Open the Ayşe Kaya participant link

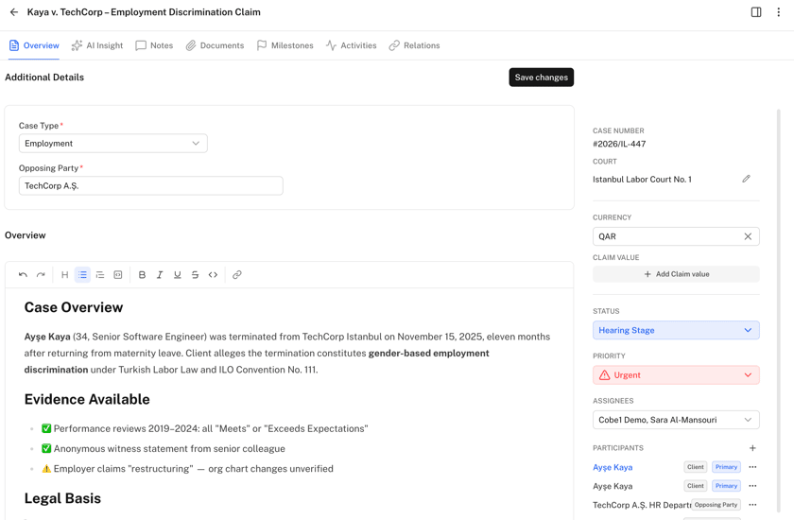click(x=613, y=467)
